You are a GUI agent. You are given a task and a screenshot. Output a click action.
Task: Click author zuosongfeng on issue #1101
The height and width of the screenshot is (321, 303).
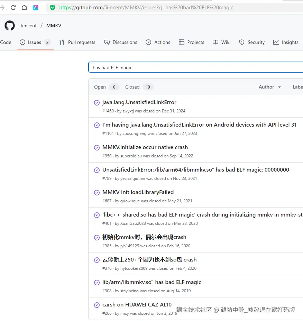pos(134,134)
